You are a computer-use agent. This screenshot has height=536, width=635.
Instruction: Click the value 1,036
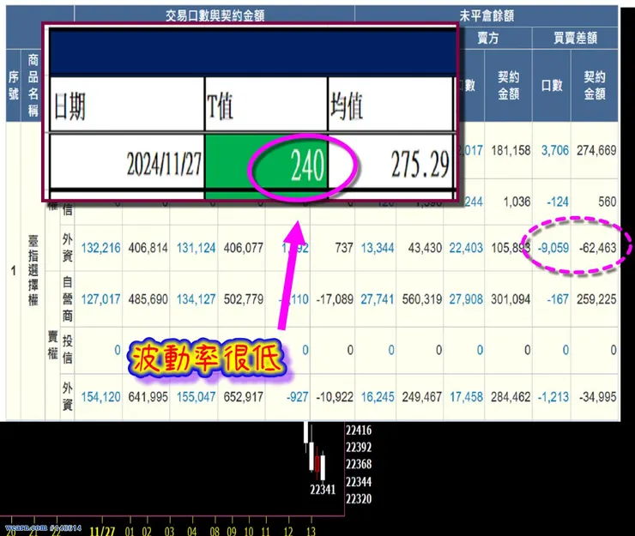point(517,202)
